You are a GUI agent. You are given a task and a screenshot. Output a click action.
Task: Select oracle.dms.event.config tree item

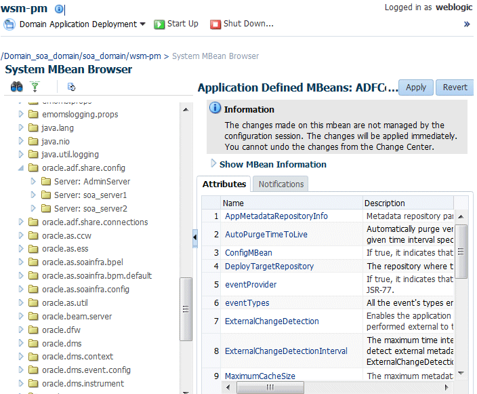pyautogui.click(x=86, y=370)
